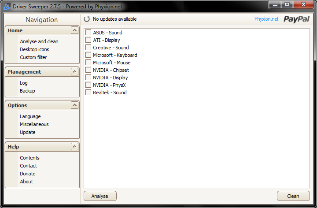Open the About page
Viewport: 317px width, 208px height.
click(x=26, y=182)
